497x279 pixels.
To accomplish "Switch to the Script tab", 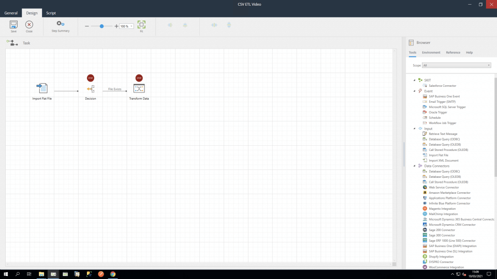I will click(x=51, y=13).
